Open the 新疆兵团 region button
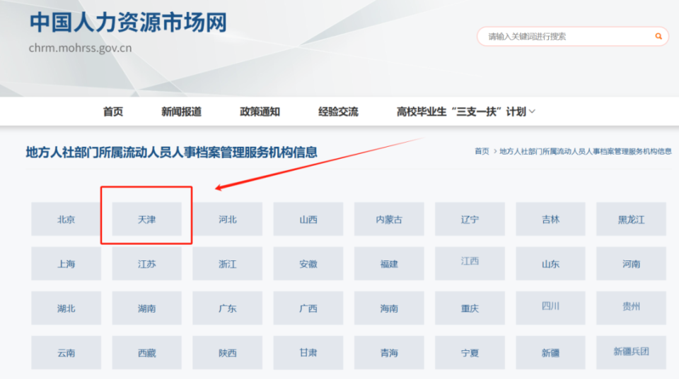The image size is (679, 379). [631, 353]
